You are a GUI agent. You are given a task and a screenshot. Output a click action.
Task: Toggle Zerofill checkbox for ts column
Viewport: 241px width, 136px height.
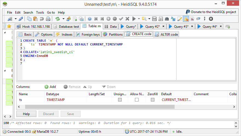(x=152, y=100)
